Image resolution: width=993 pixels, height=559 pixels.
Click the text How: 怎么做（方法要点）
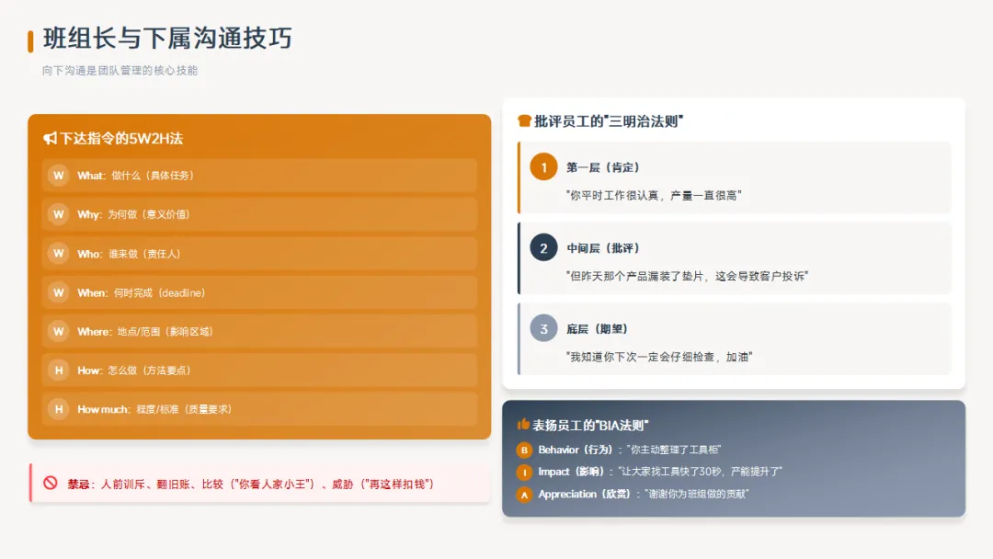click(x=134, y=371)
